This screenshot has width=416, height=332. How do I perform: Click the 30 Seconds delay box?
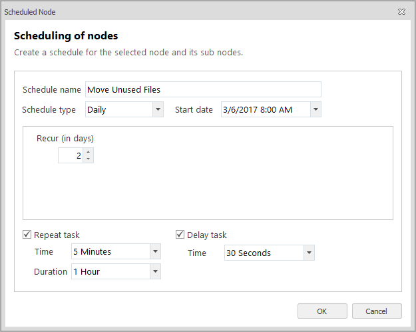point(263,253)
